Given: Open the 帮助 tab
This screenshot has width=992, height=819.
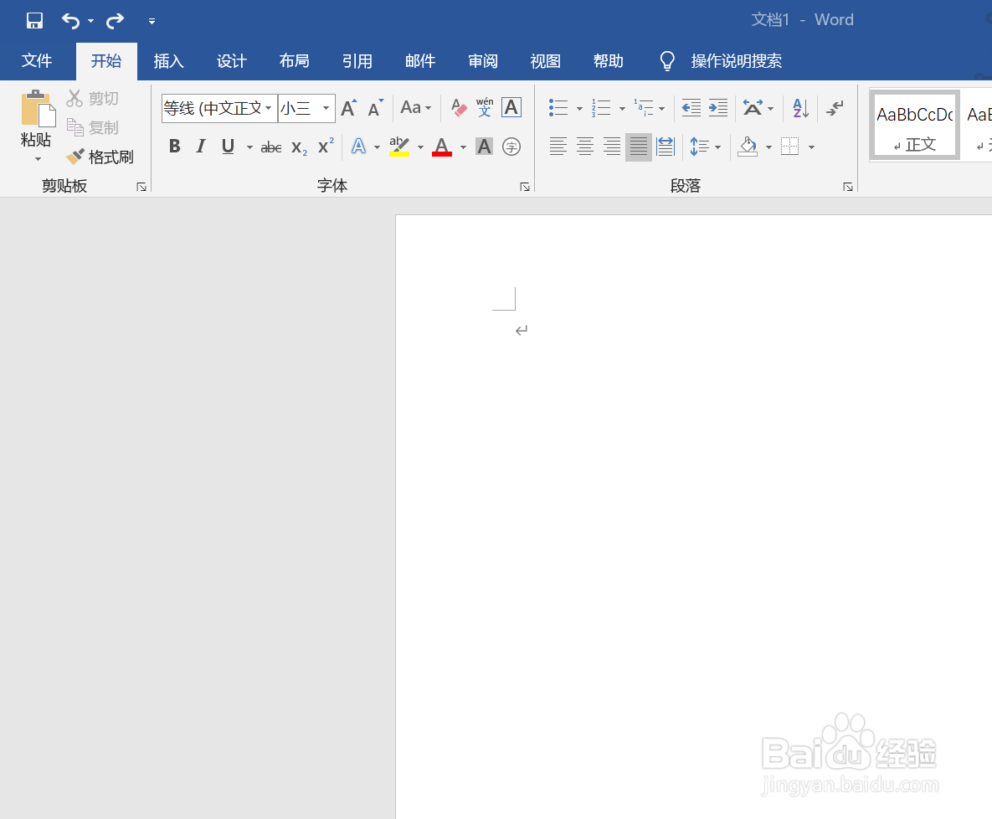Looking at the screenshot, I should [609, 61].
